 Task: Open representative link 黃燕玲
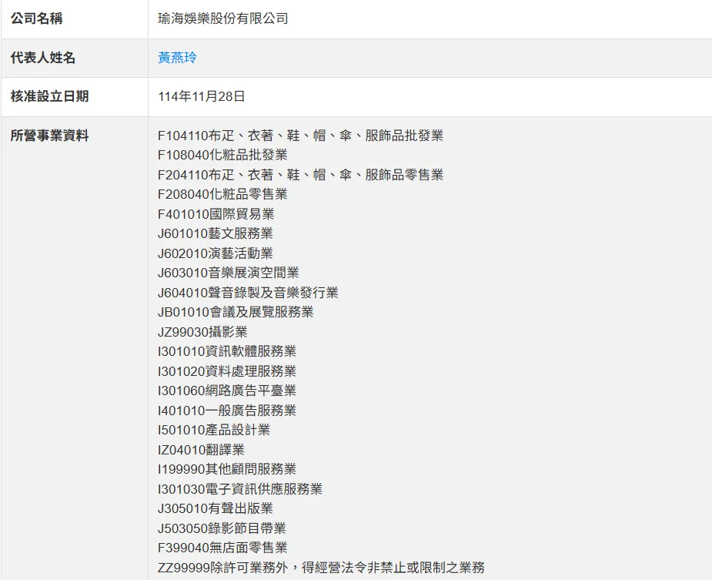tap(177, 58)
